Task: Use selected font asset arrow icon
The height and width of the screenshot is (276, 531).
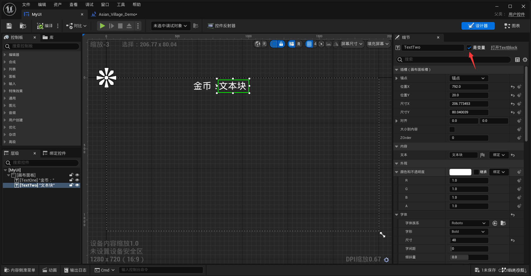Action: click(495, 223)
